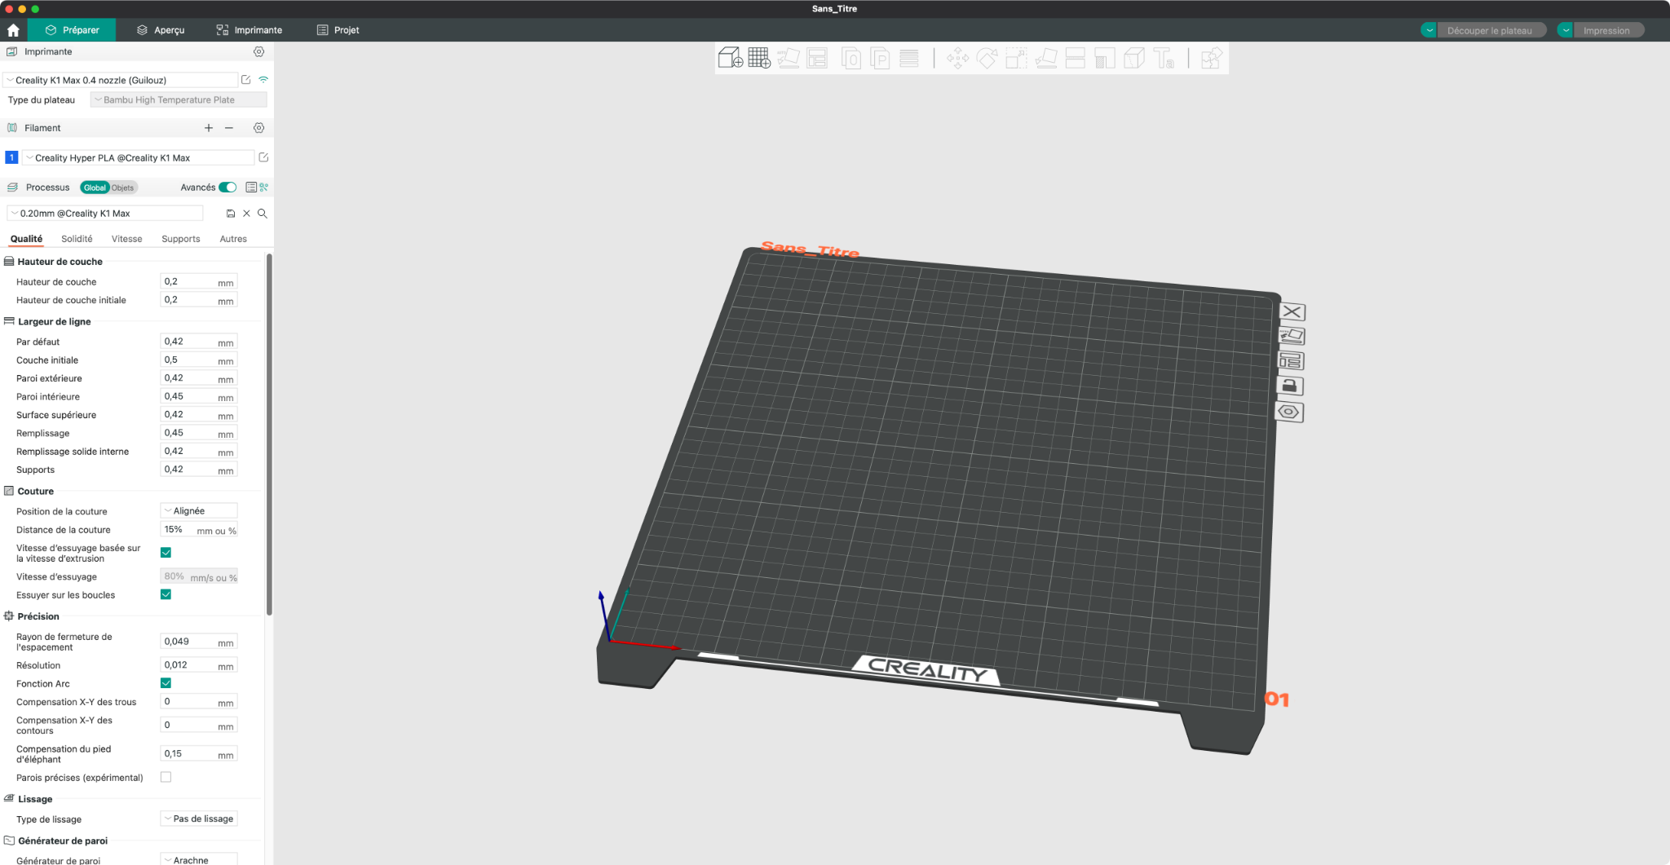Add a filament with plus icon

click(209, 128)
